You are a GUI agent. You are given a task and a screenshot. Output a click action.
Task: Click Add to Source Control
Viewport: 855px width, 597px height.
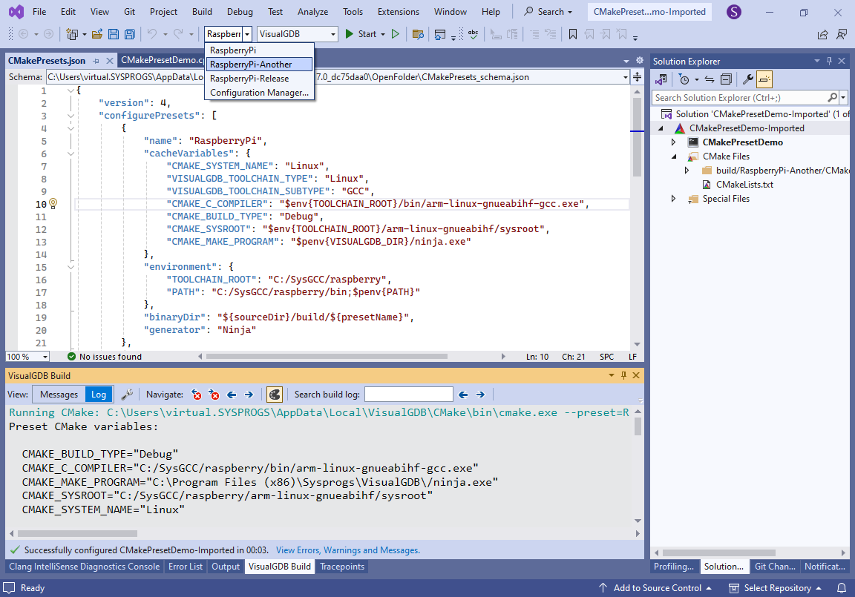click(655, 588)
